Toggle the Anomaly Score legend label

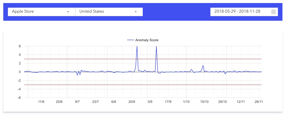pyautogui.click(x=147, y=40)
